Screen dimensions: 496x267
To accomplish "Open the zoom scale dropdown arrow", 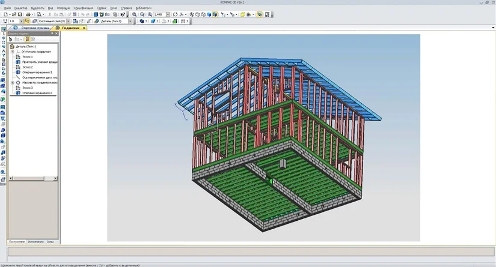I will pyautogui.click(x=168, y=14).
